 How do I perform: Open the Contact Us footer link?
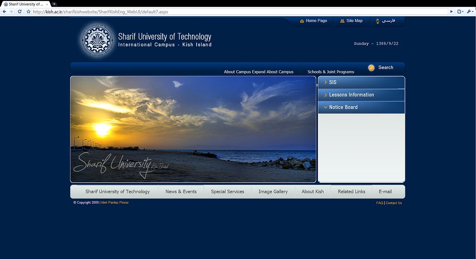394,203
